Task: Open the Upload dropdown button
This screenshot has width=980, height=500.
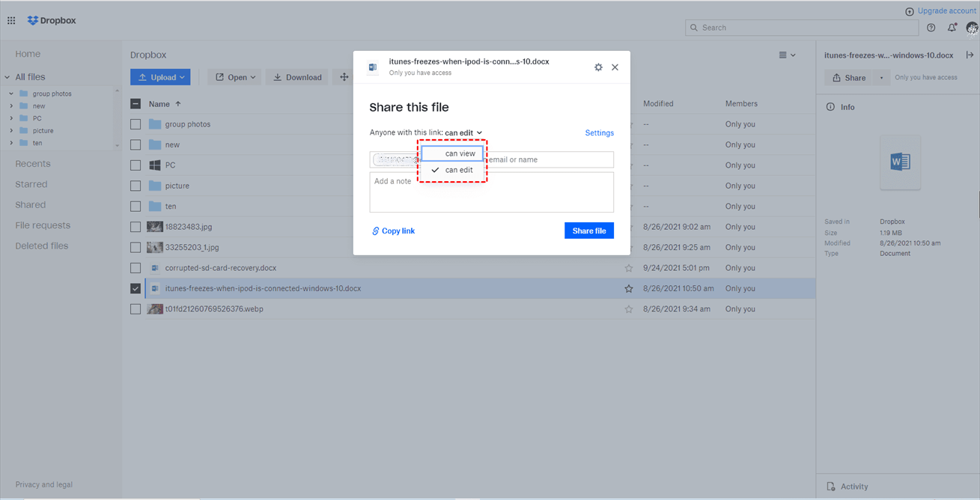Action: click(160, 77)
